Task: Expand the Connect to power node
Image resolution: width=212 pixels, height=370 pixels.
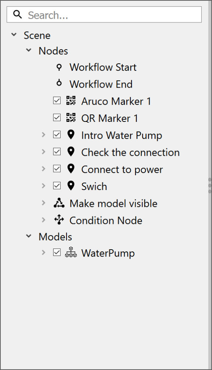Action: tap(43, 169)
